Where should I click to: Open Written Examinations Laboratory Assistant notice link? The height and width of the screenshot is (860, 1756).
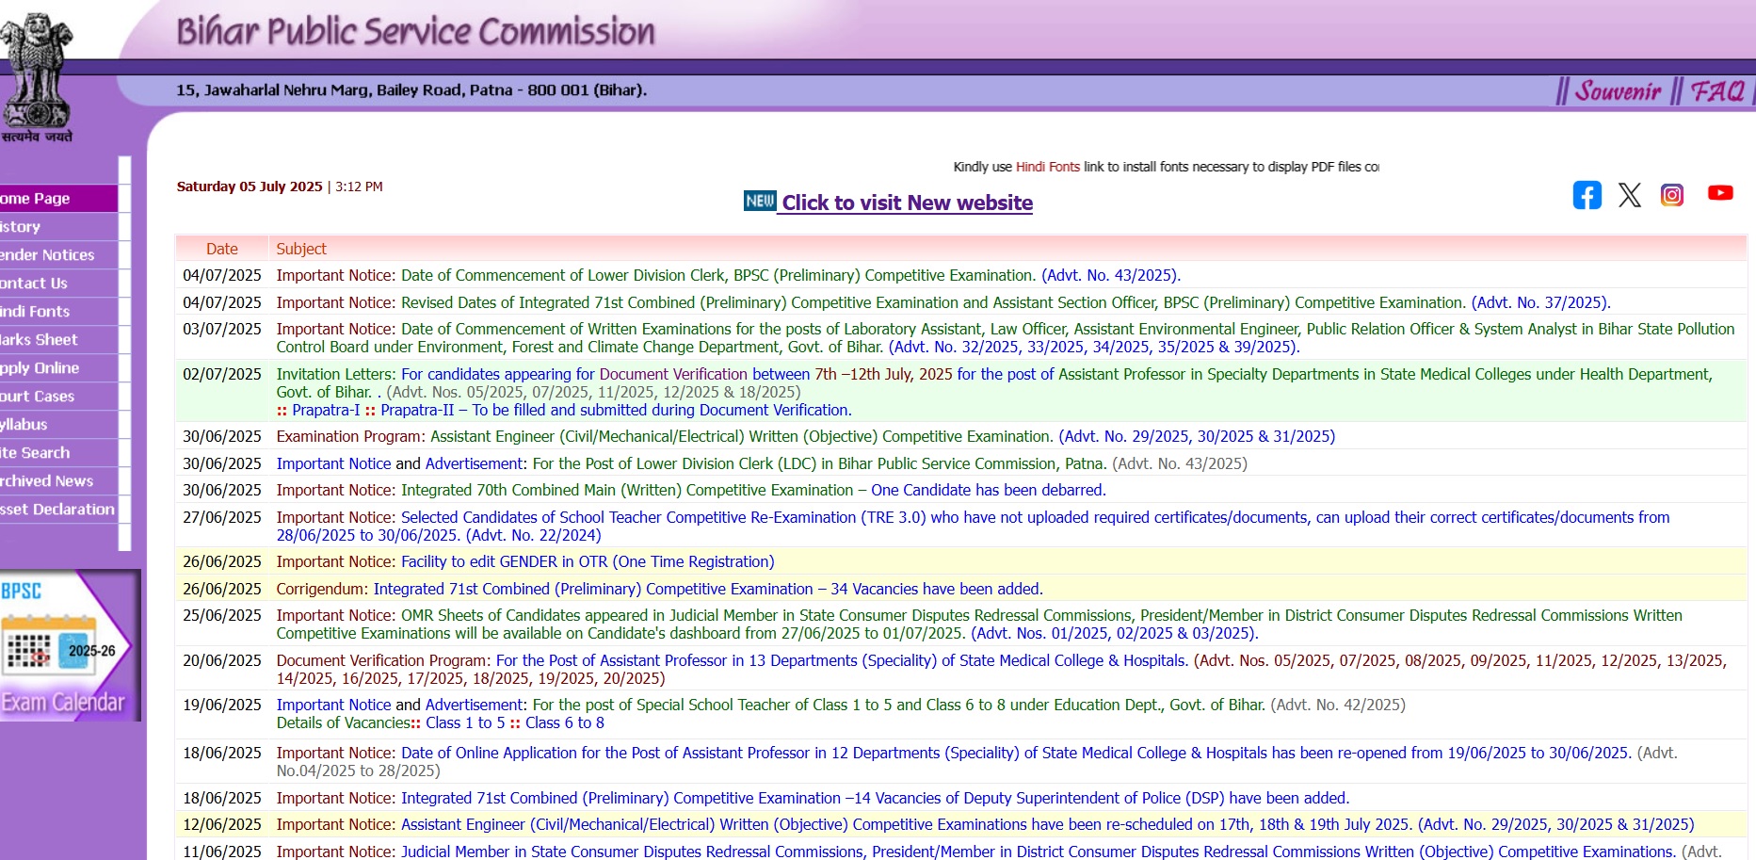click(1006, 337)
